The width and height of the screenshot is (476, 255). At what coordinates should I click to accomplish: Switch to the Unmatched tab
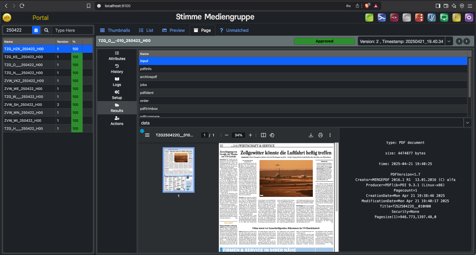pos(234,30)
